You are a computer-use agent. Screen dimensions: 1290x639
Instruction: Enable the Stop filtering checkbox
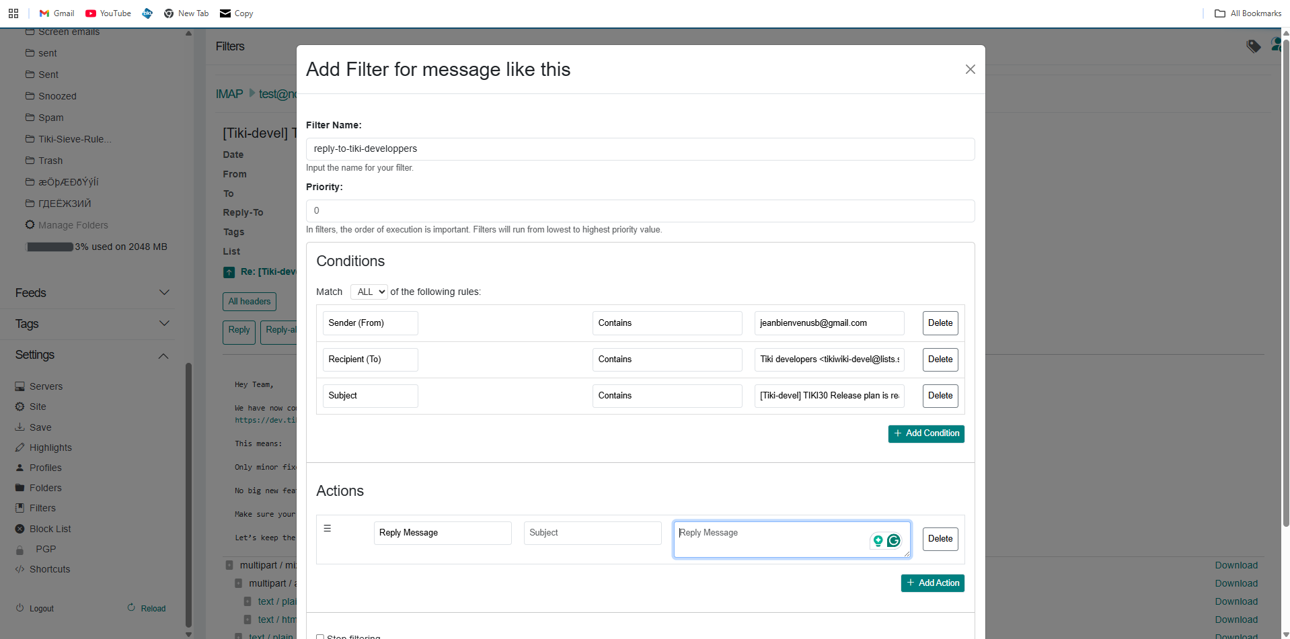tap(321, 636)
